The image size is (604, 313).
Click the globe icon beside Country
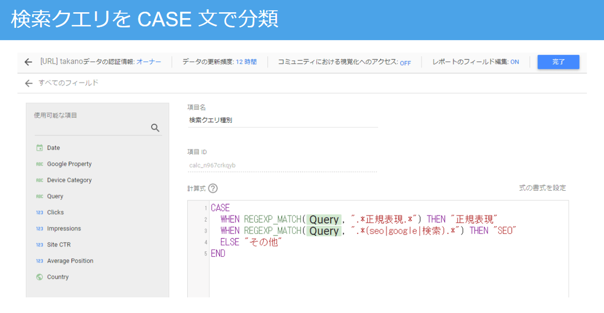40,277
